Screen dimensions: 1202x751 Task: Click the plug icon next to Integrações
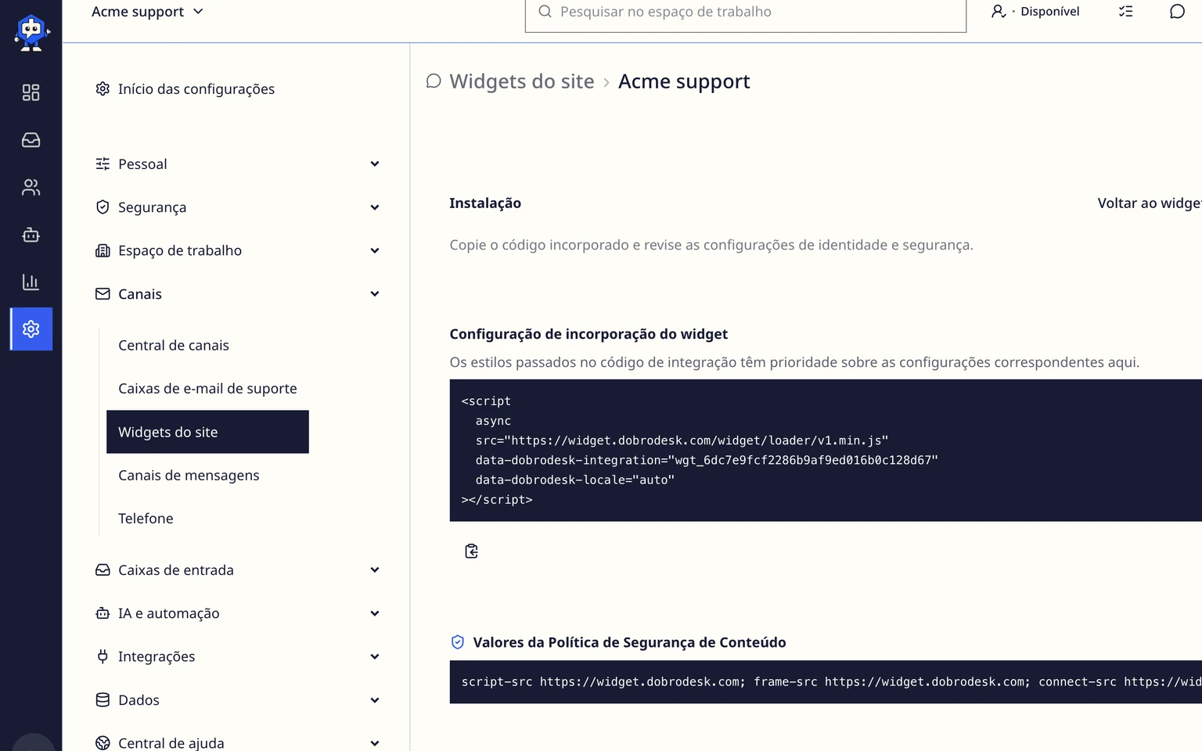[x=103, y=656]
